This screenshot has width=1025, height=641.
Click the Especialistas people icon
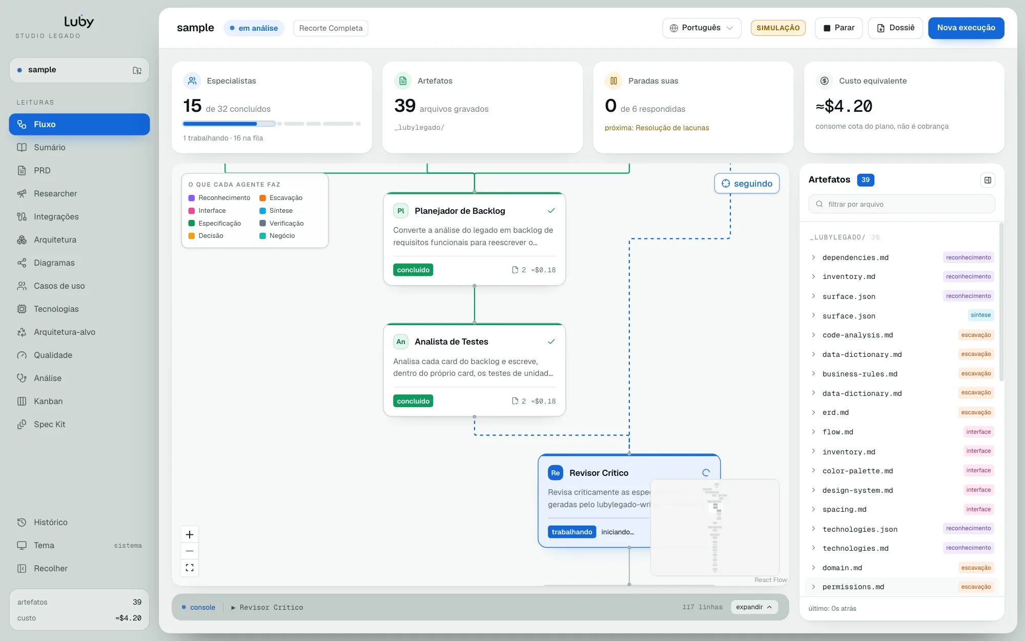[x=192, y=81]
